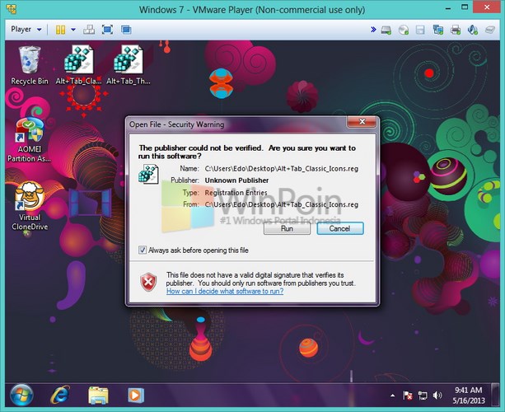Select the Alt+Tab_Cla... registry file on desktop
505x412 pixels.
click(78, 65)
